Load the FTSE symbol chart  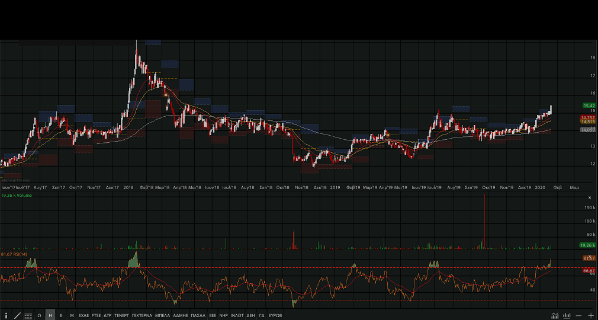point(96,315)
